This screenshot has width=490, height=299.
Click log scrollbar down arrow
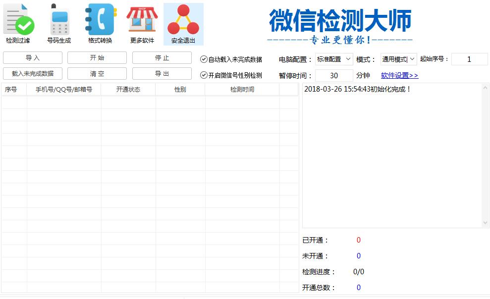(x=486, y=223)
